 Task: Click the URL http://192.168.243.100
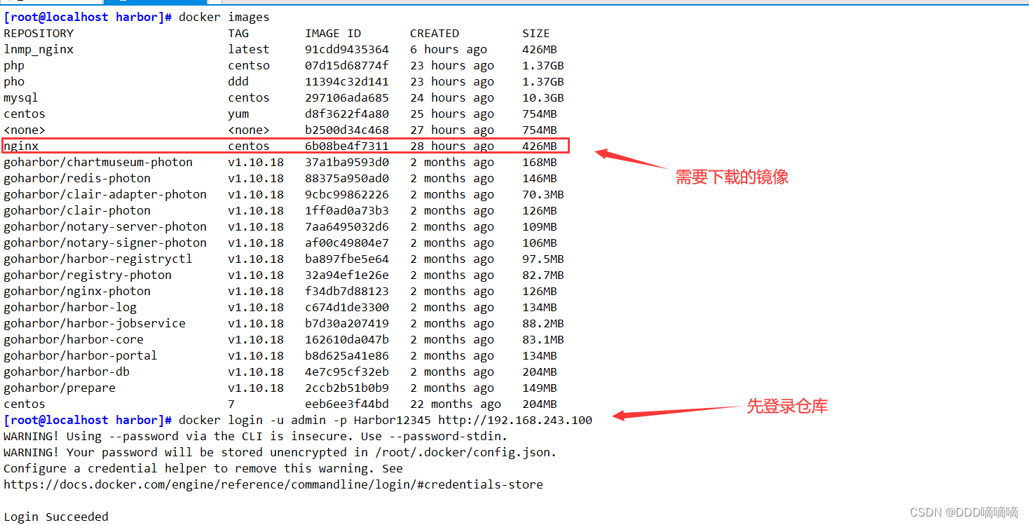coord(515,420)
